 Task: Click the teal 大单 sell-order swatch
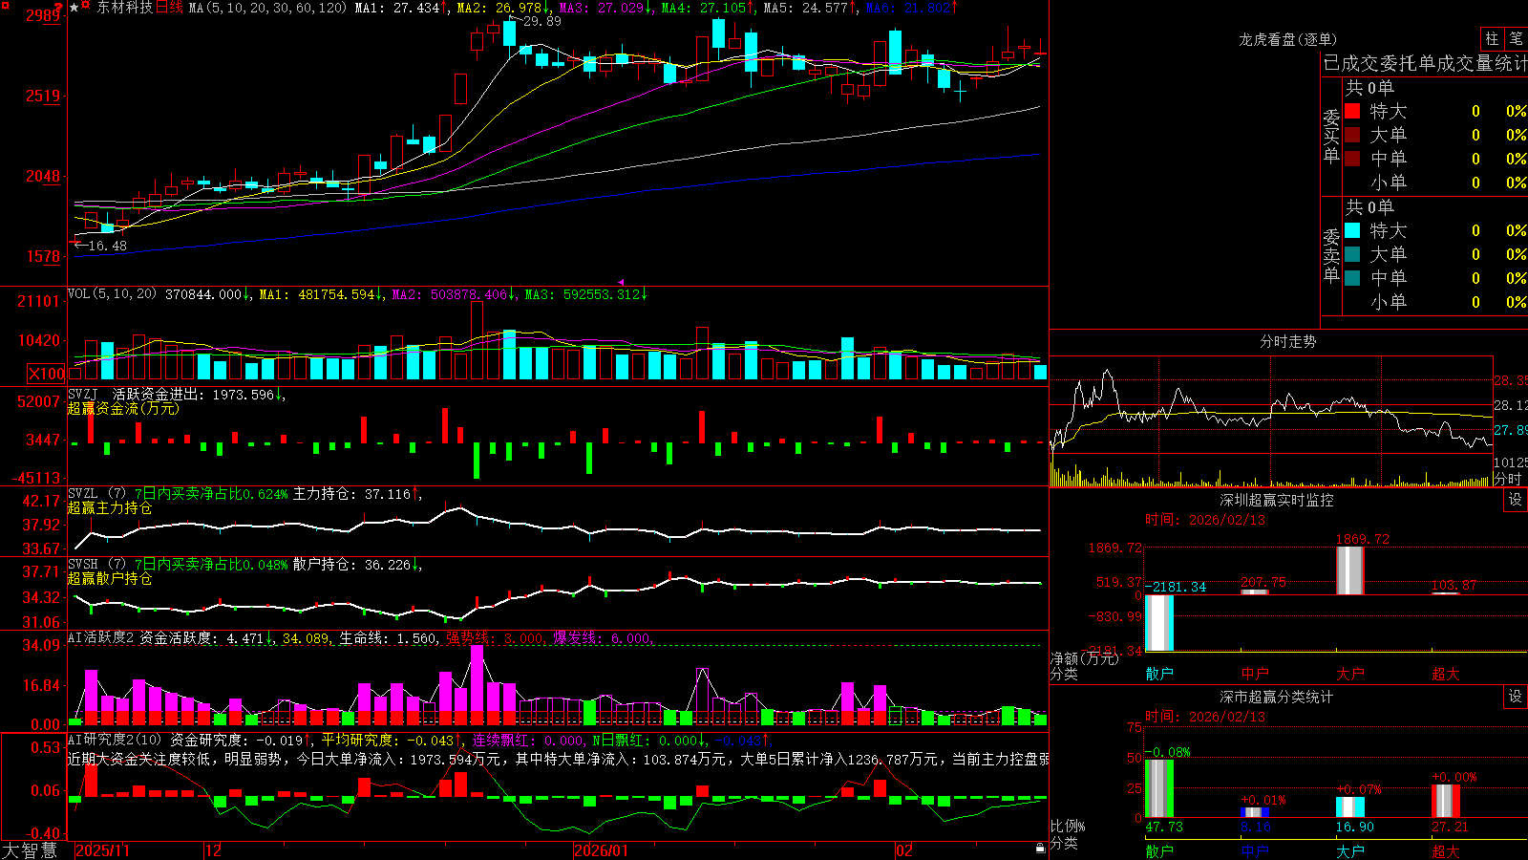point(1352,254)
